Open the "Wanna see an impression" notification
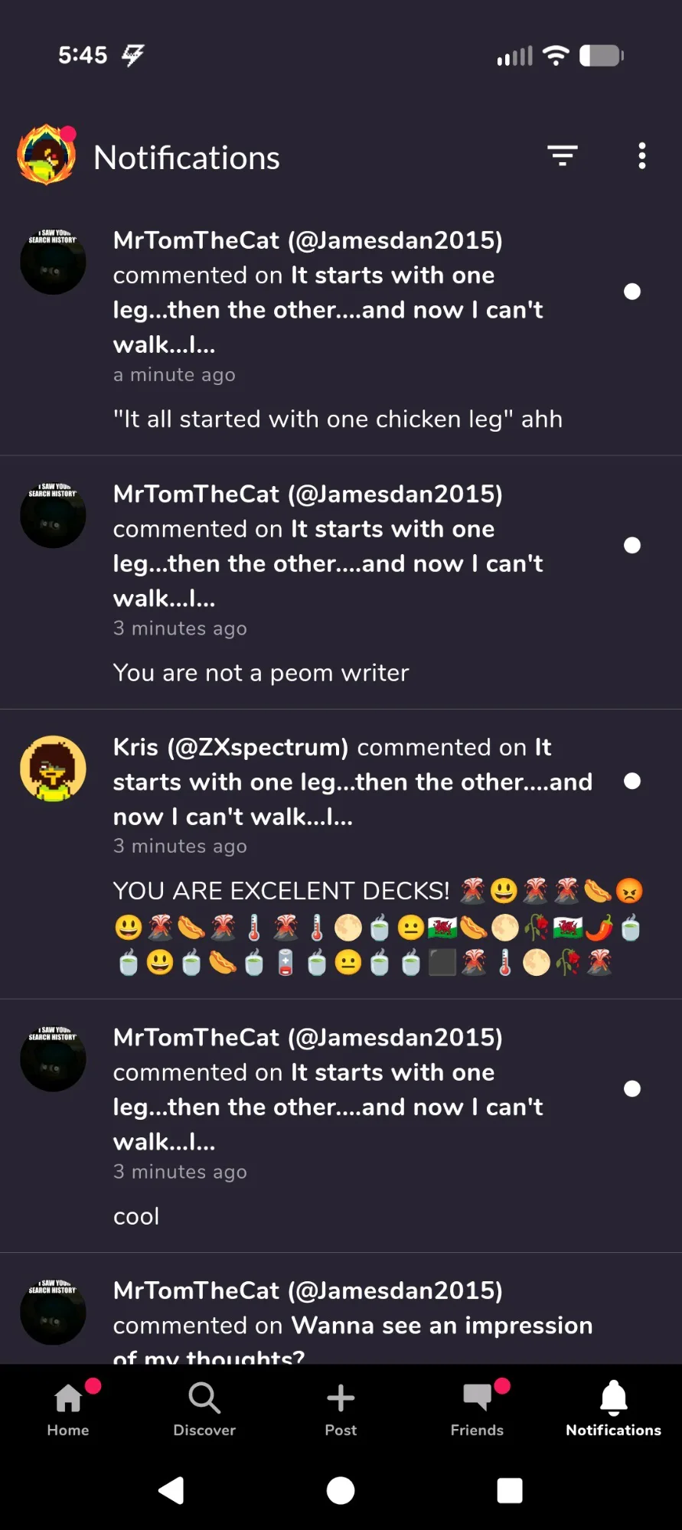The image size is (682, 1530). tap(352, 1326)
